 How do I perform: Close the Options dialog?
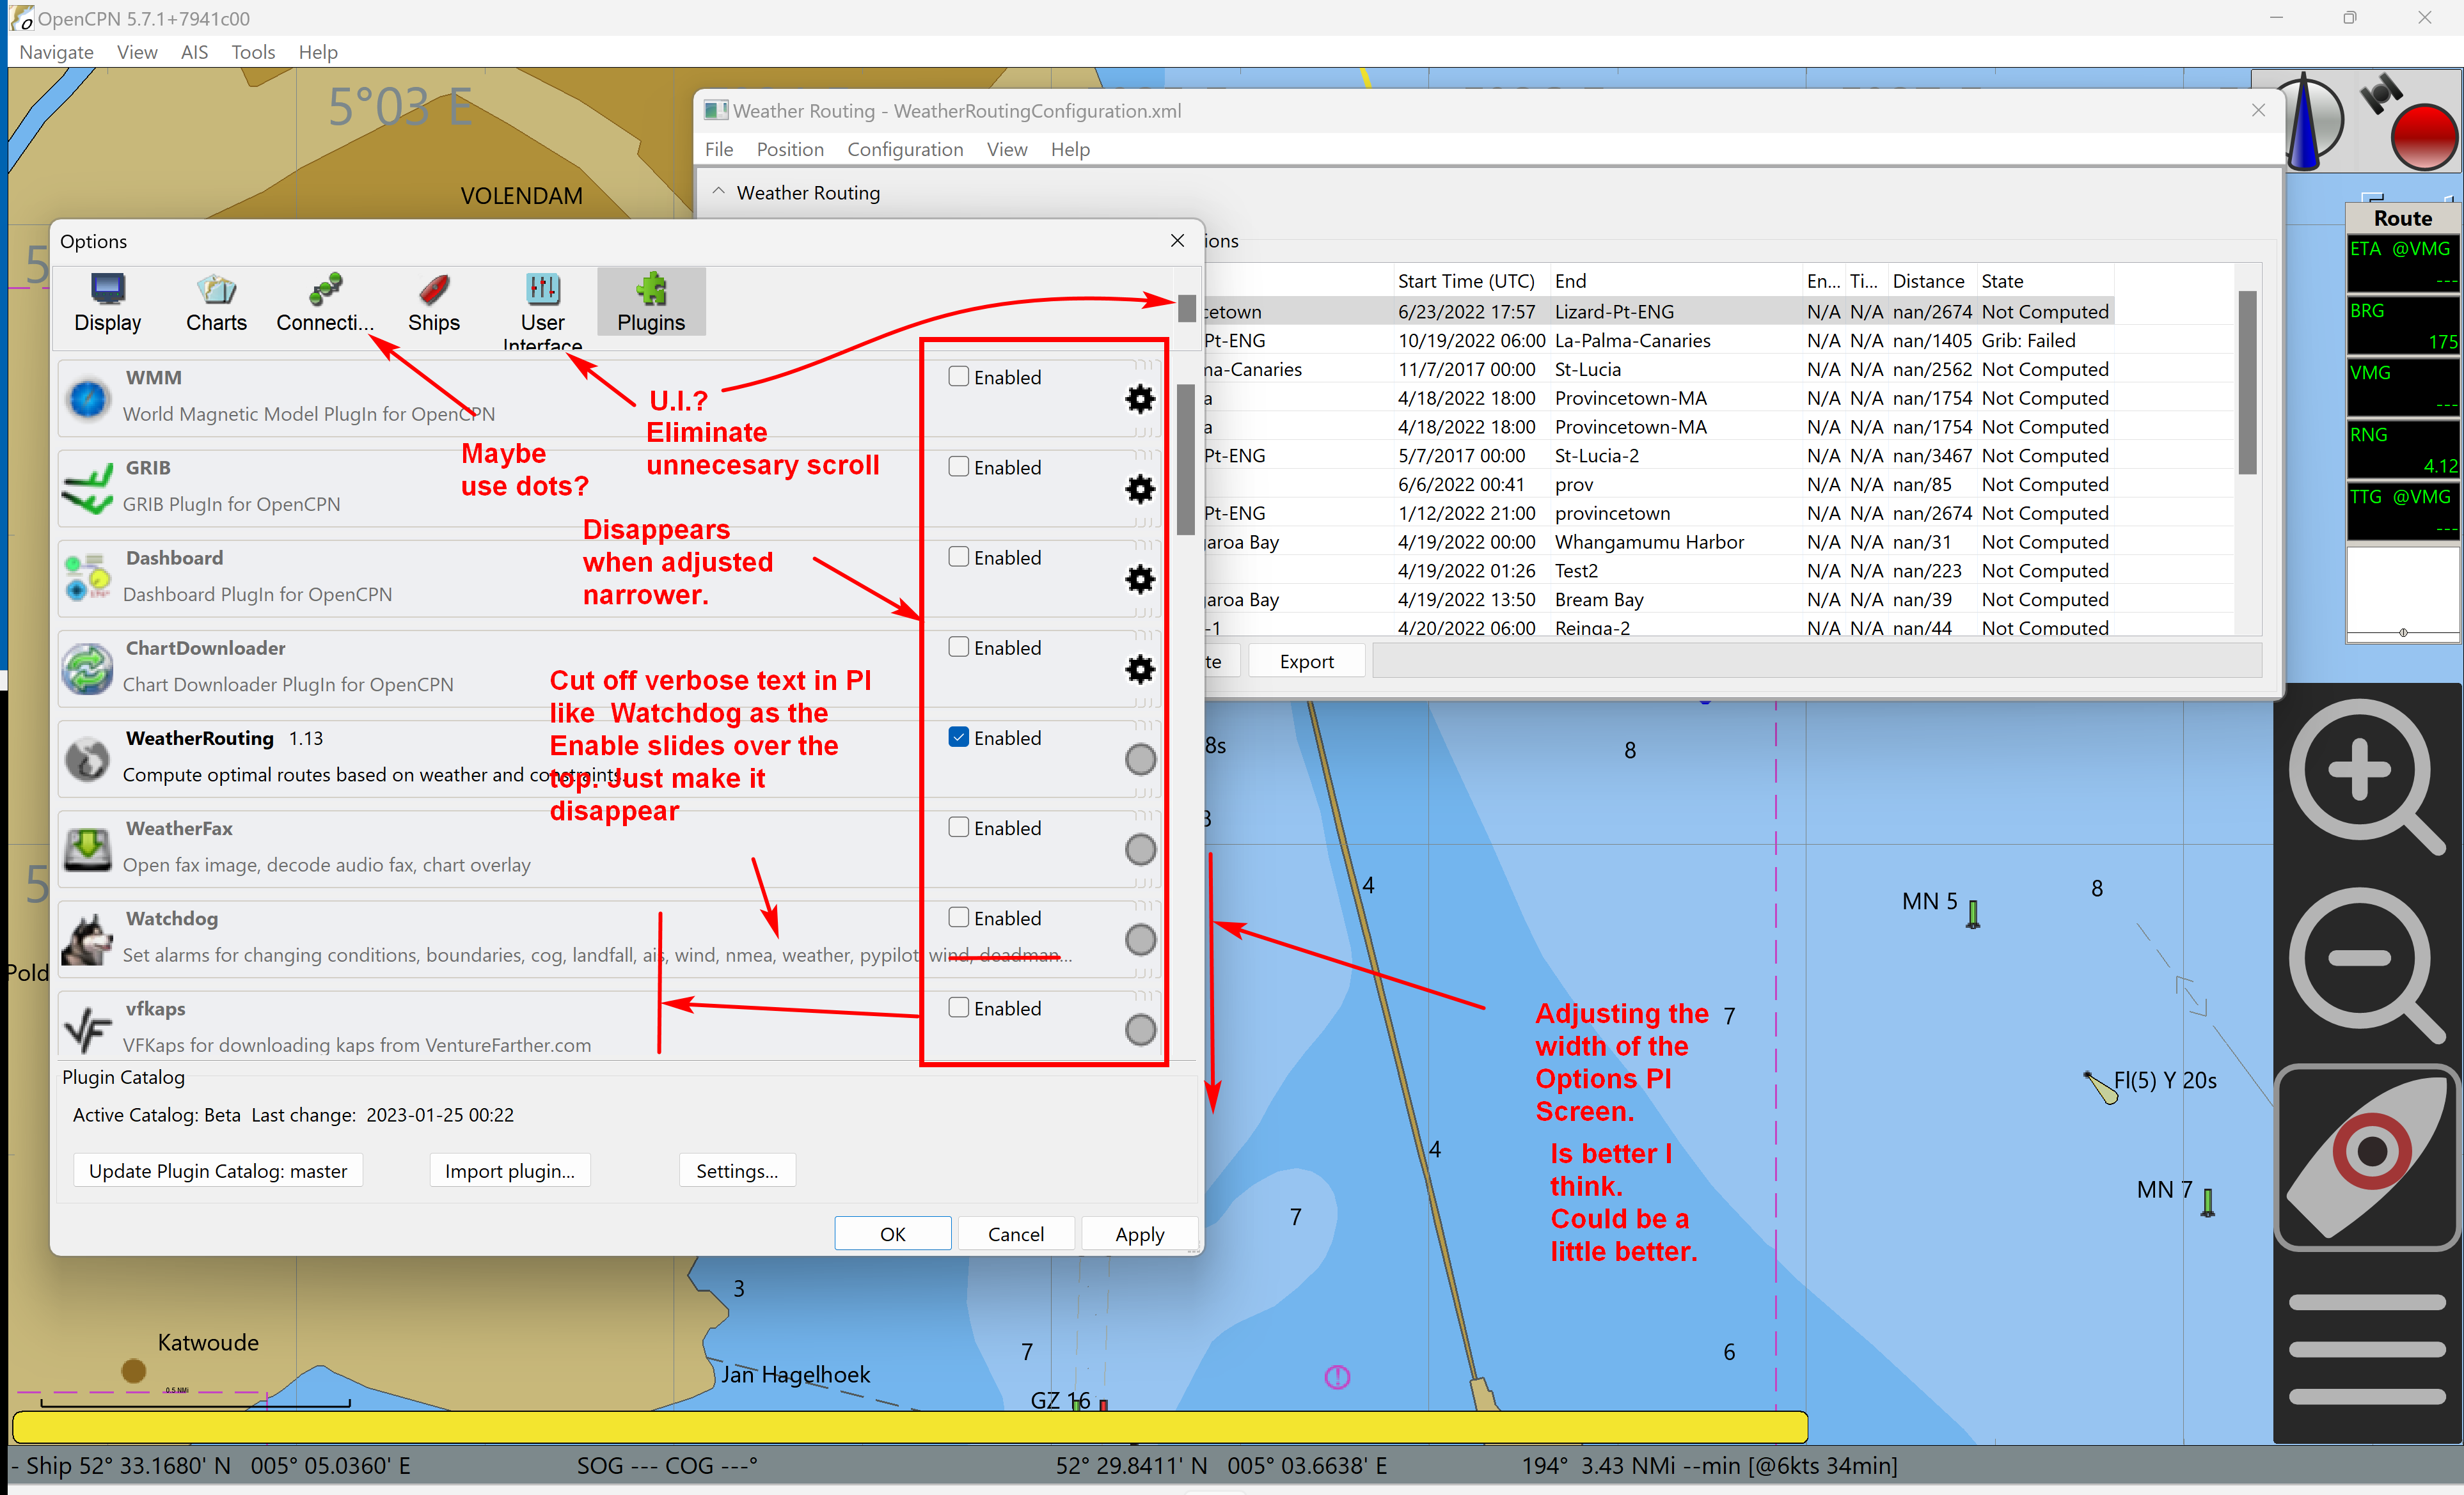coord(1177,240)
